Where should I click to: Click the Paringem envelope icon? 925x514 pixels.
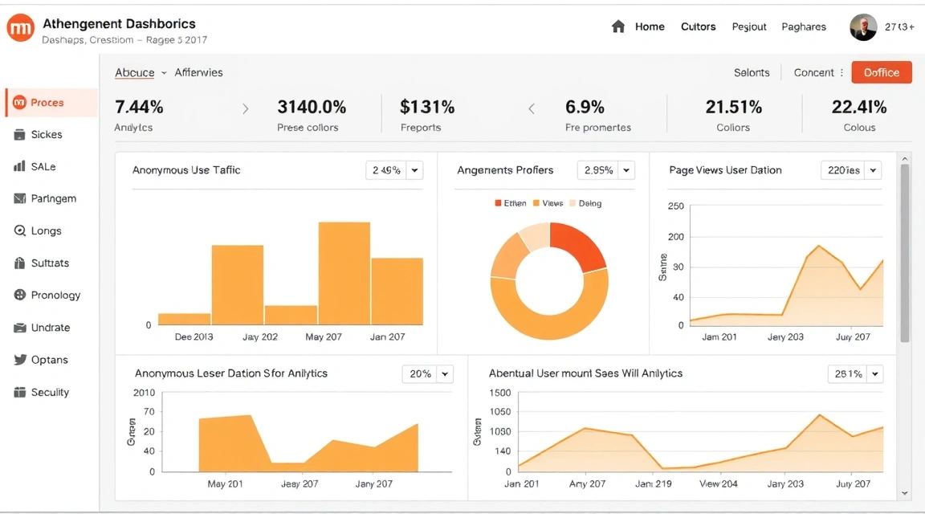[20, 199]
